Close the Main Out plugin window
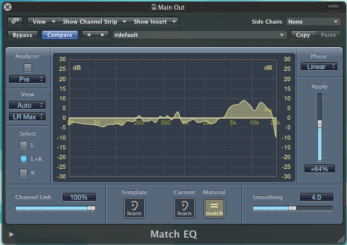Viewport: 347px width, 245px height. 7,7
